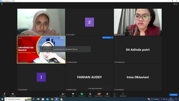
Task: Switch to the Zoom taskbar icon
Action: (56, 99)
